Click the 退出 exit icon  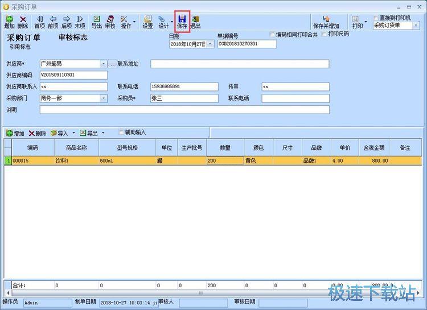pyautogui.click(x=195, y=22)
